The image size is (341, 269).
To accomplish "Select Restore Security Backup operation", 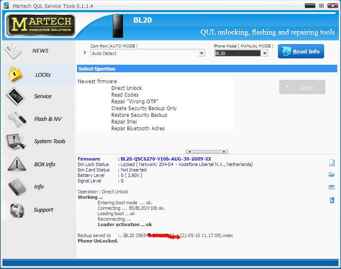I will click(139, 115).
